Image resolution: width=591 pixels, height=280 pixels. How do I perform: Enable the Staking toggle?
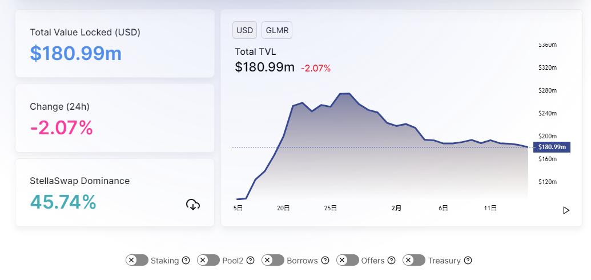pos(137,261)
